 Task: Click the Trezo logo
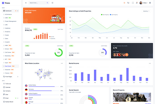6,3
